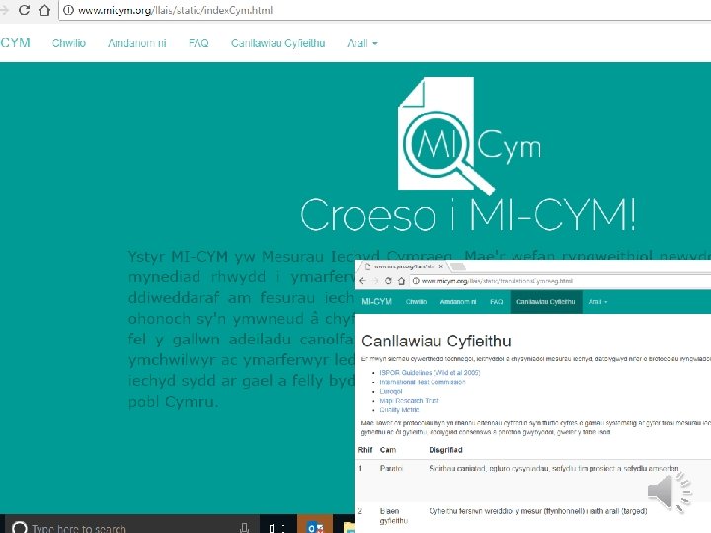The height and width of the screenshot is (533, 711).
Task: Click the Blaen gyfieithu table cell
Action: (394, 516)
